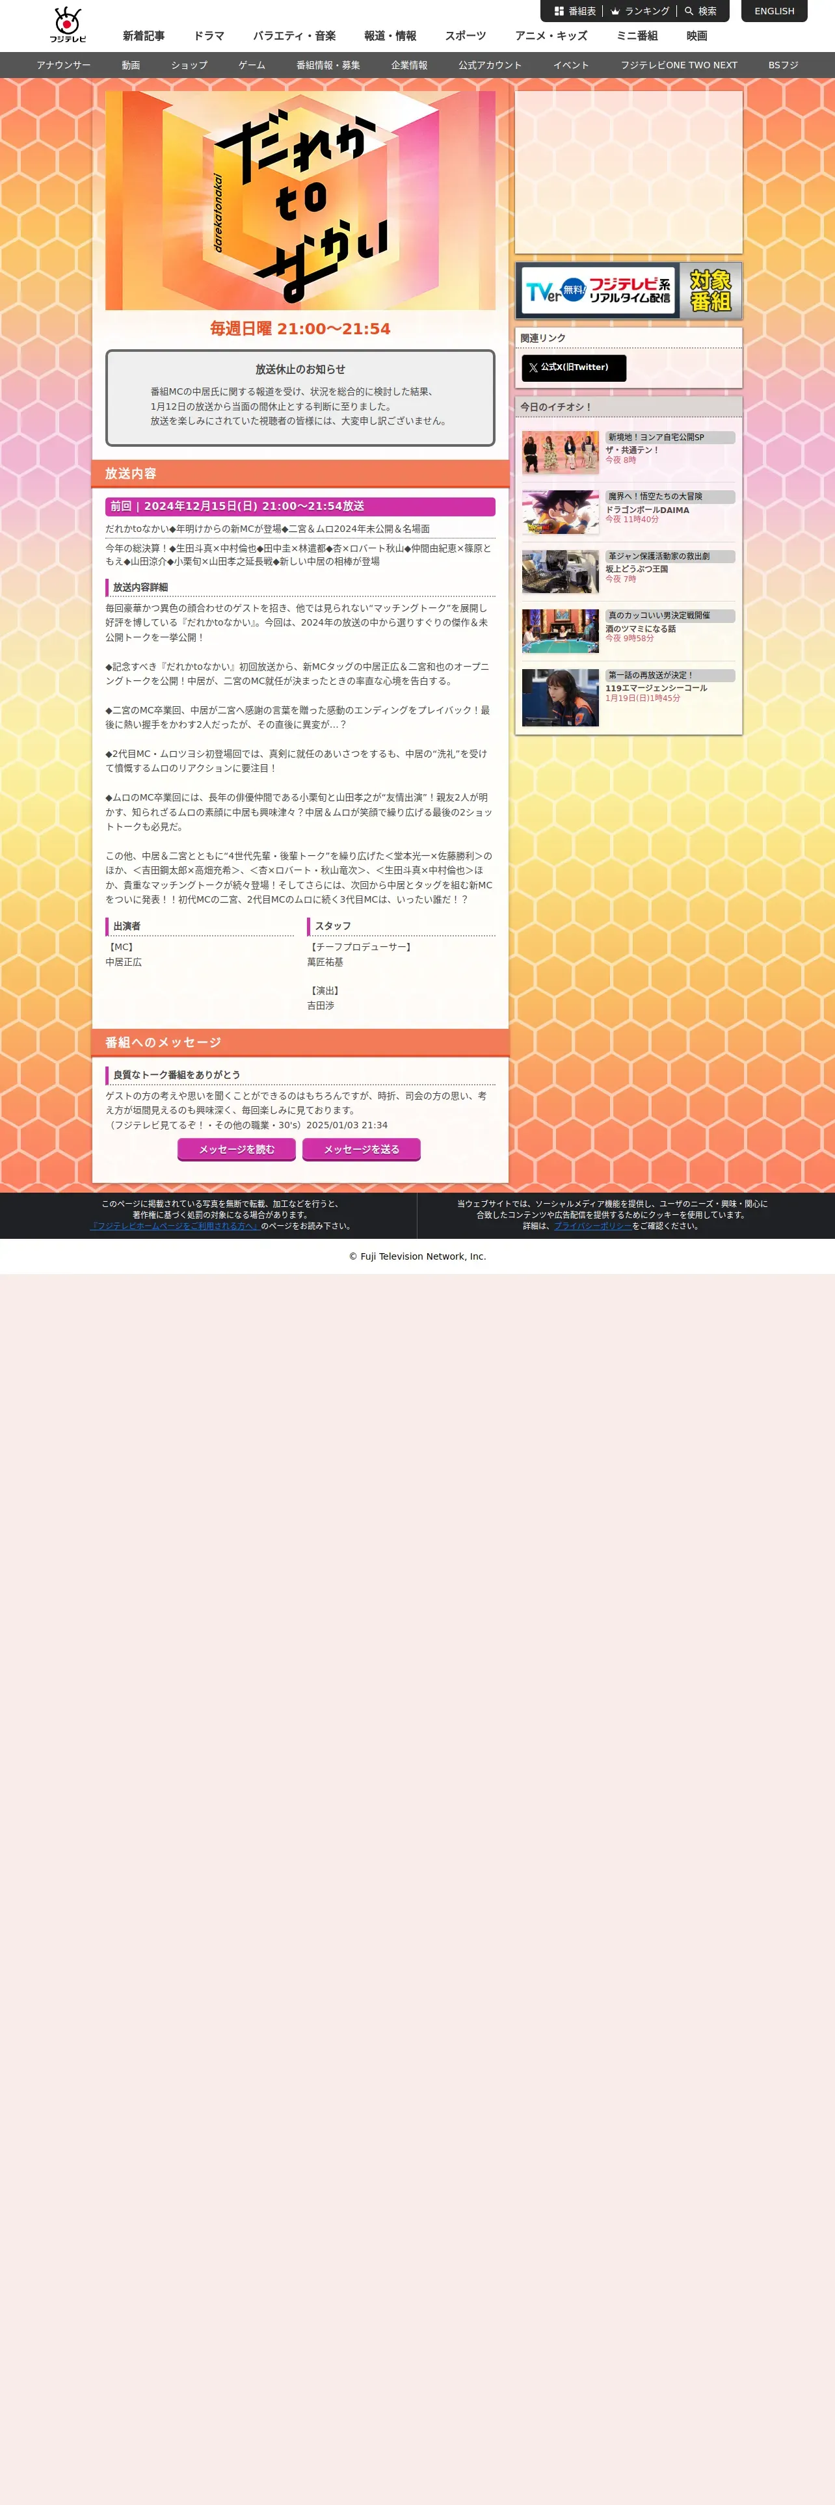Open the 検索 search
The image size is (835, 2505).
coord(701,12)
